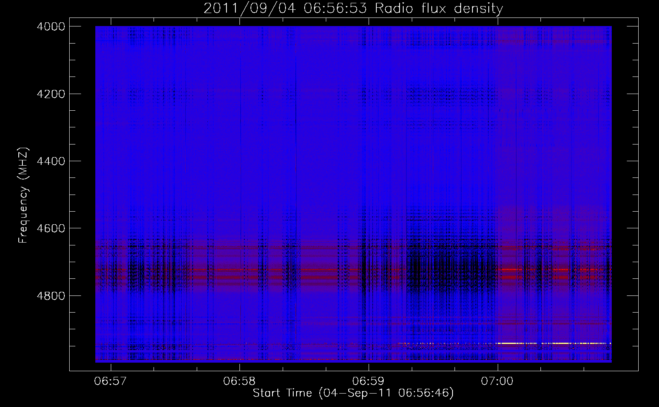Click the 07:00 time tick label
This screenshot has height=407, width=659.
pos(497,381)
